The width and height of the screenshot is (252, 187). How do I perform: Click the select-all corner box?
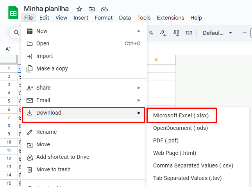click(x=9, y=59)
